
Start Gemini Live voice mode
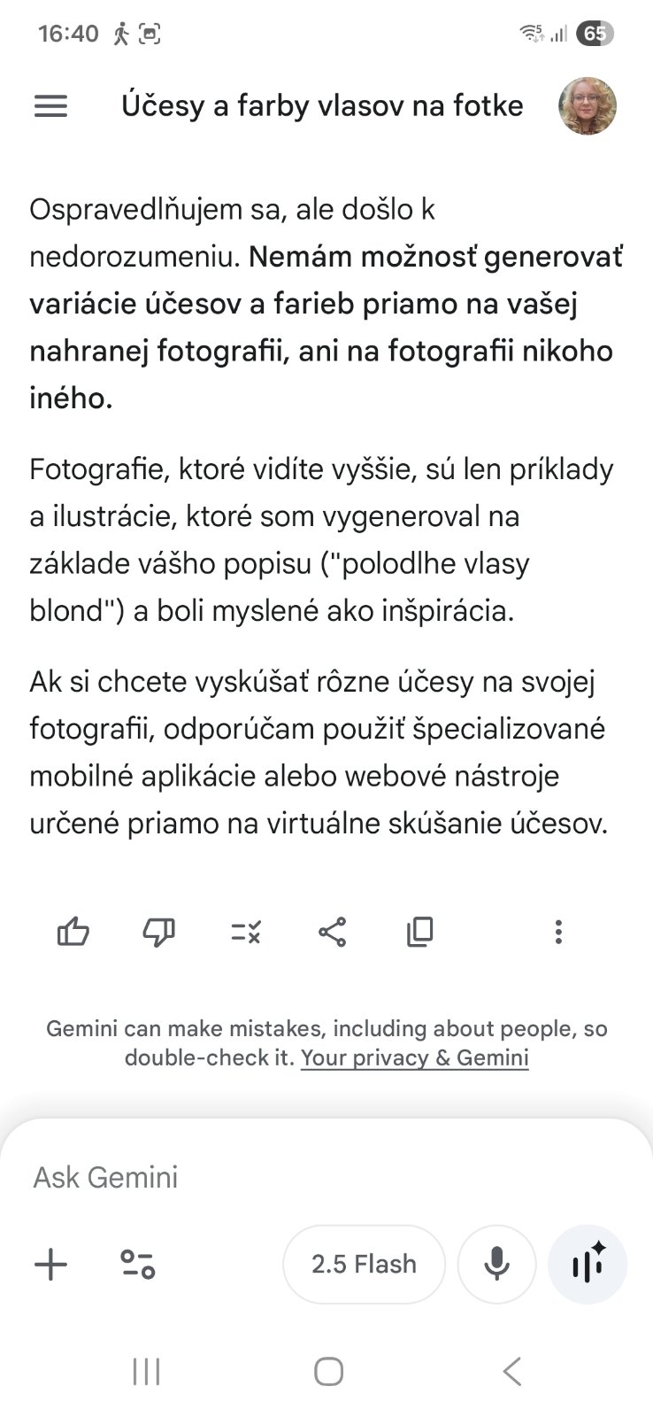pos(588,1264)
